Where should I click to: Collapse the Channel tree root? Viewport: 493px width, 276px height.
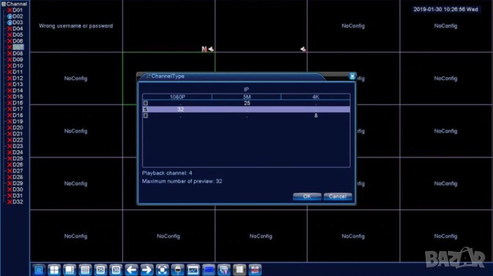pos(3,4)
